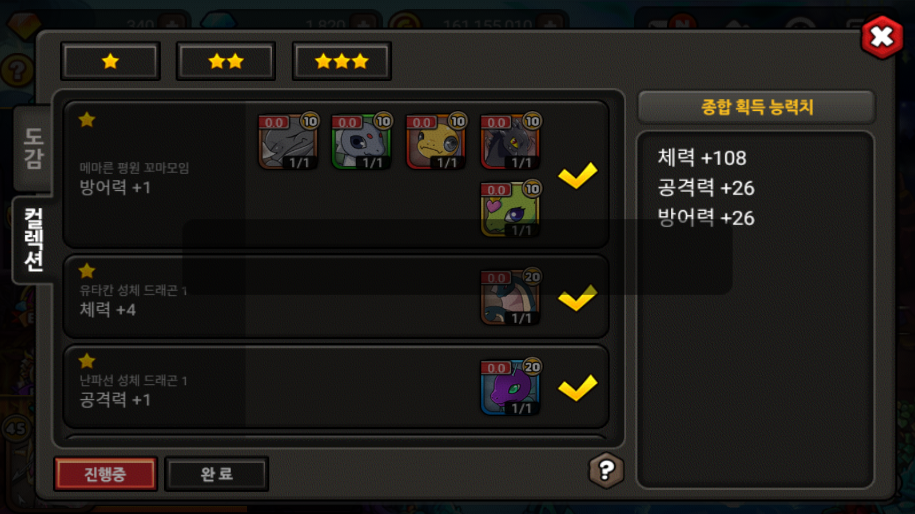Viewport: 915px width, 514px height.
Task: Close the collection window with red X
Action: (x=882, y=37)
